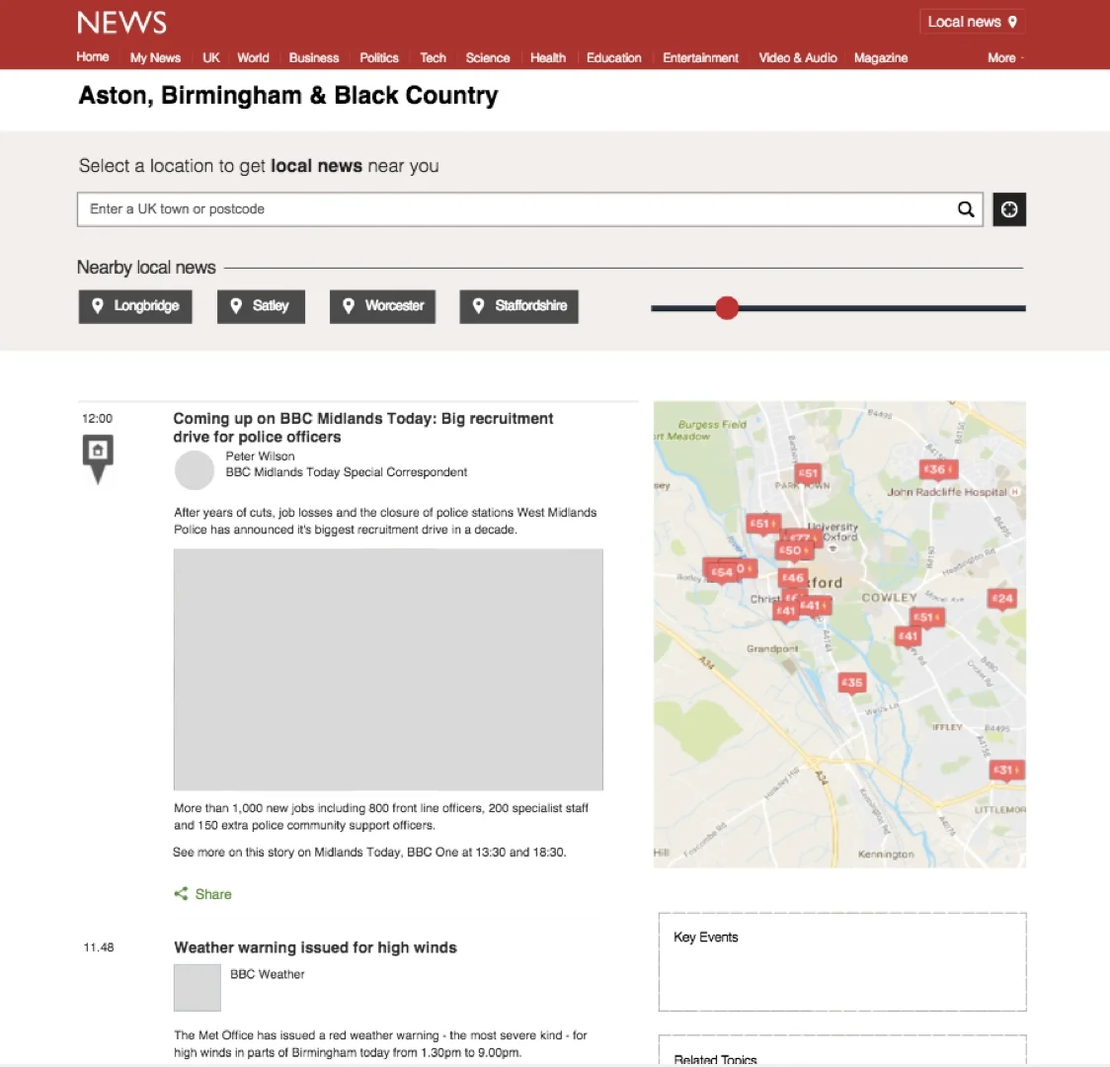1110x1067 pixels.
Task: Click the £36 map marker near John Radcliffe Hospital
Action: (x=938, y=469)
